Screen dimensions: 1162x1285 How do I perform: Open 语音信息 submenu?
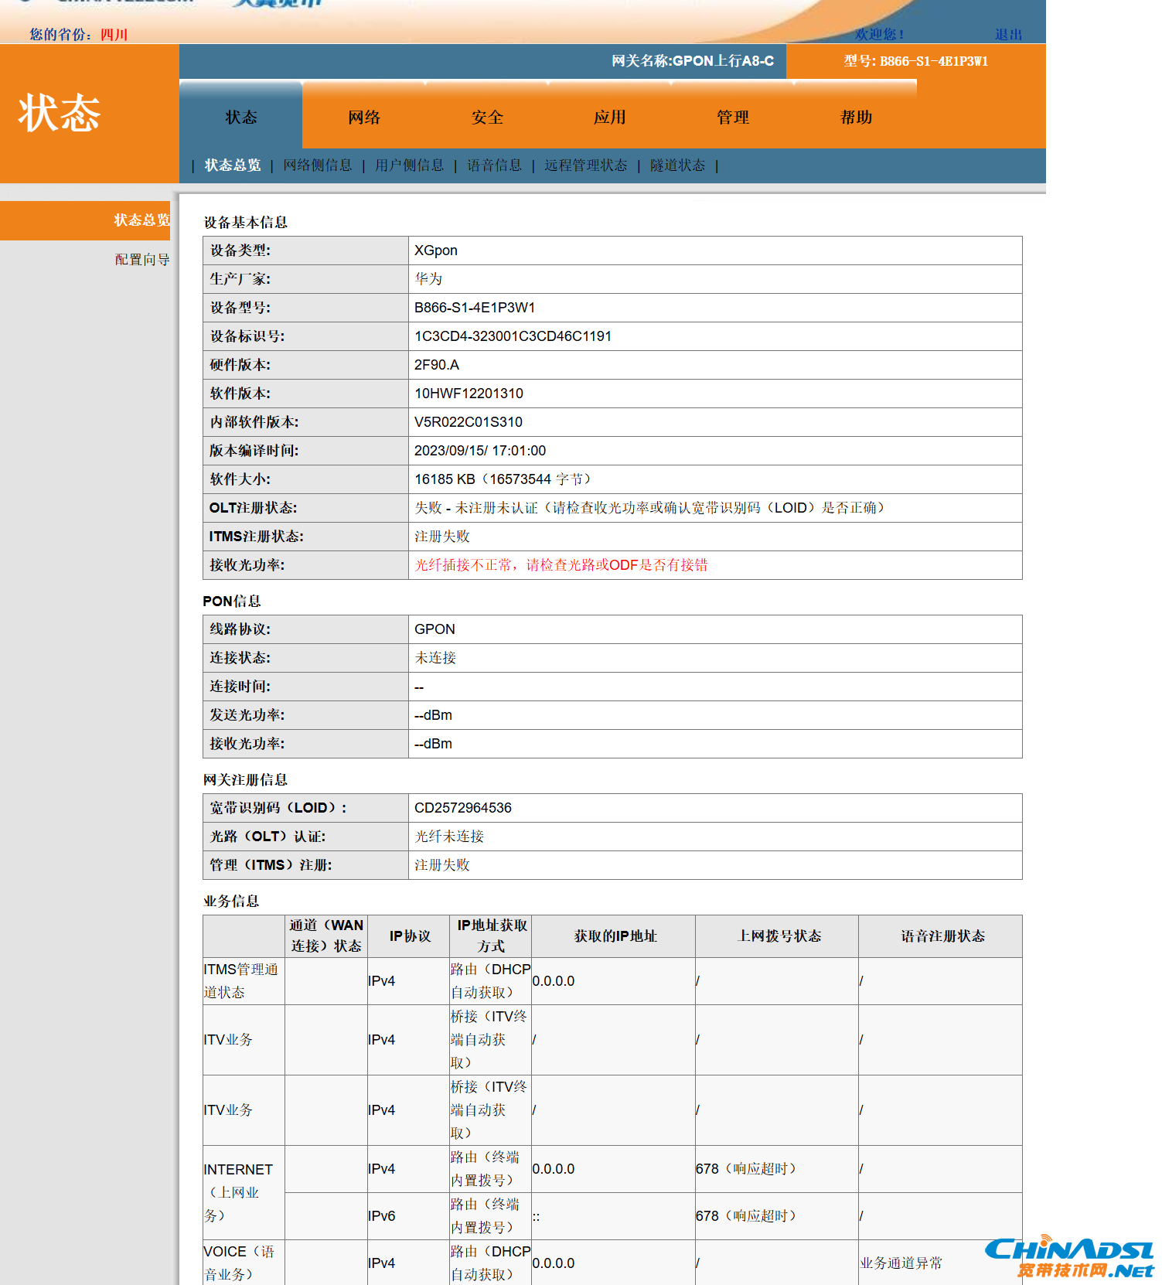point(495,165)
